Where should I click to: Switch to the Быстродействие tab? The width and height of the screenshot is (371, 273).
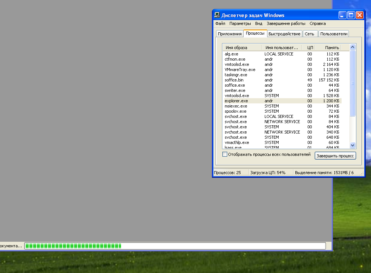tap(285, 34)
